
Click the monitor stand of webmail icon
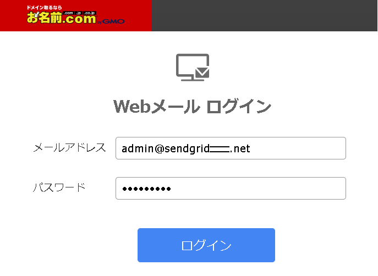coord(193,79)
